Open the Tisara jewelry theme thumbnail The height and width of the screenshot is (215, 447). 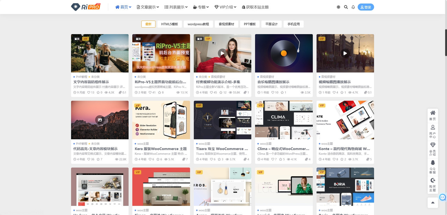222,120
